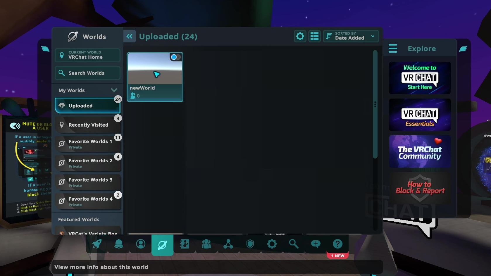Open the VRChat Essentials card
Image resolution: width=491 pixels, height=276 pixels.
(420, 115)
